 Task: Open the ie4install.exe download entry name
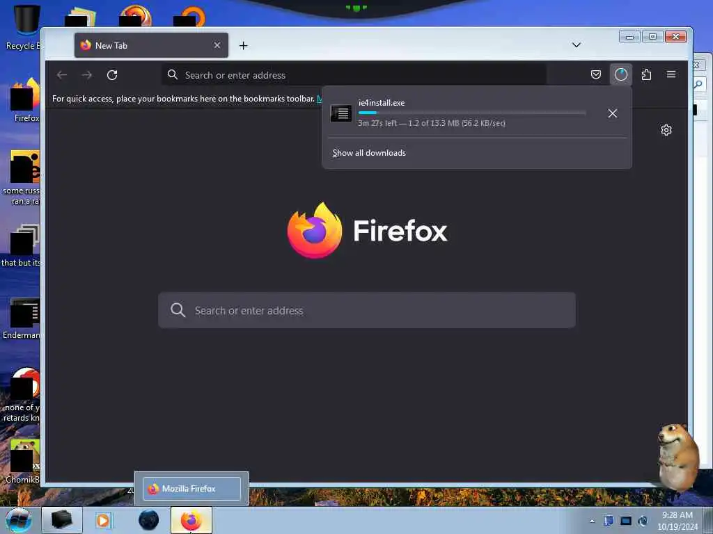pos(382,103)
